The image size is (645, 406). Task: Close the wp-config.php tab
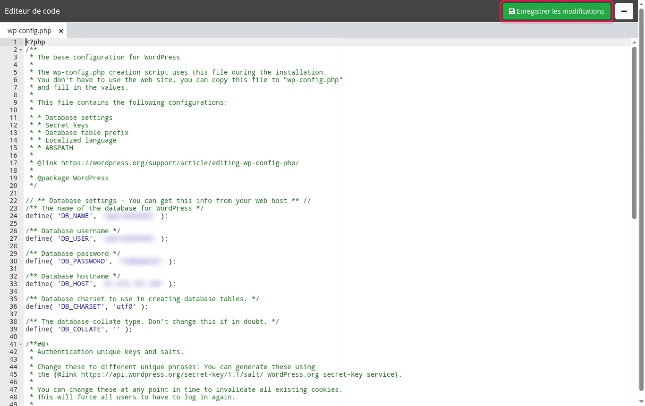61,31
